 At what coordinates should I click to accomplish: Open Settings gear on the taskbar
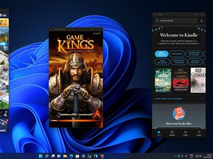coord(83,156)
